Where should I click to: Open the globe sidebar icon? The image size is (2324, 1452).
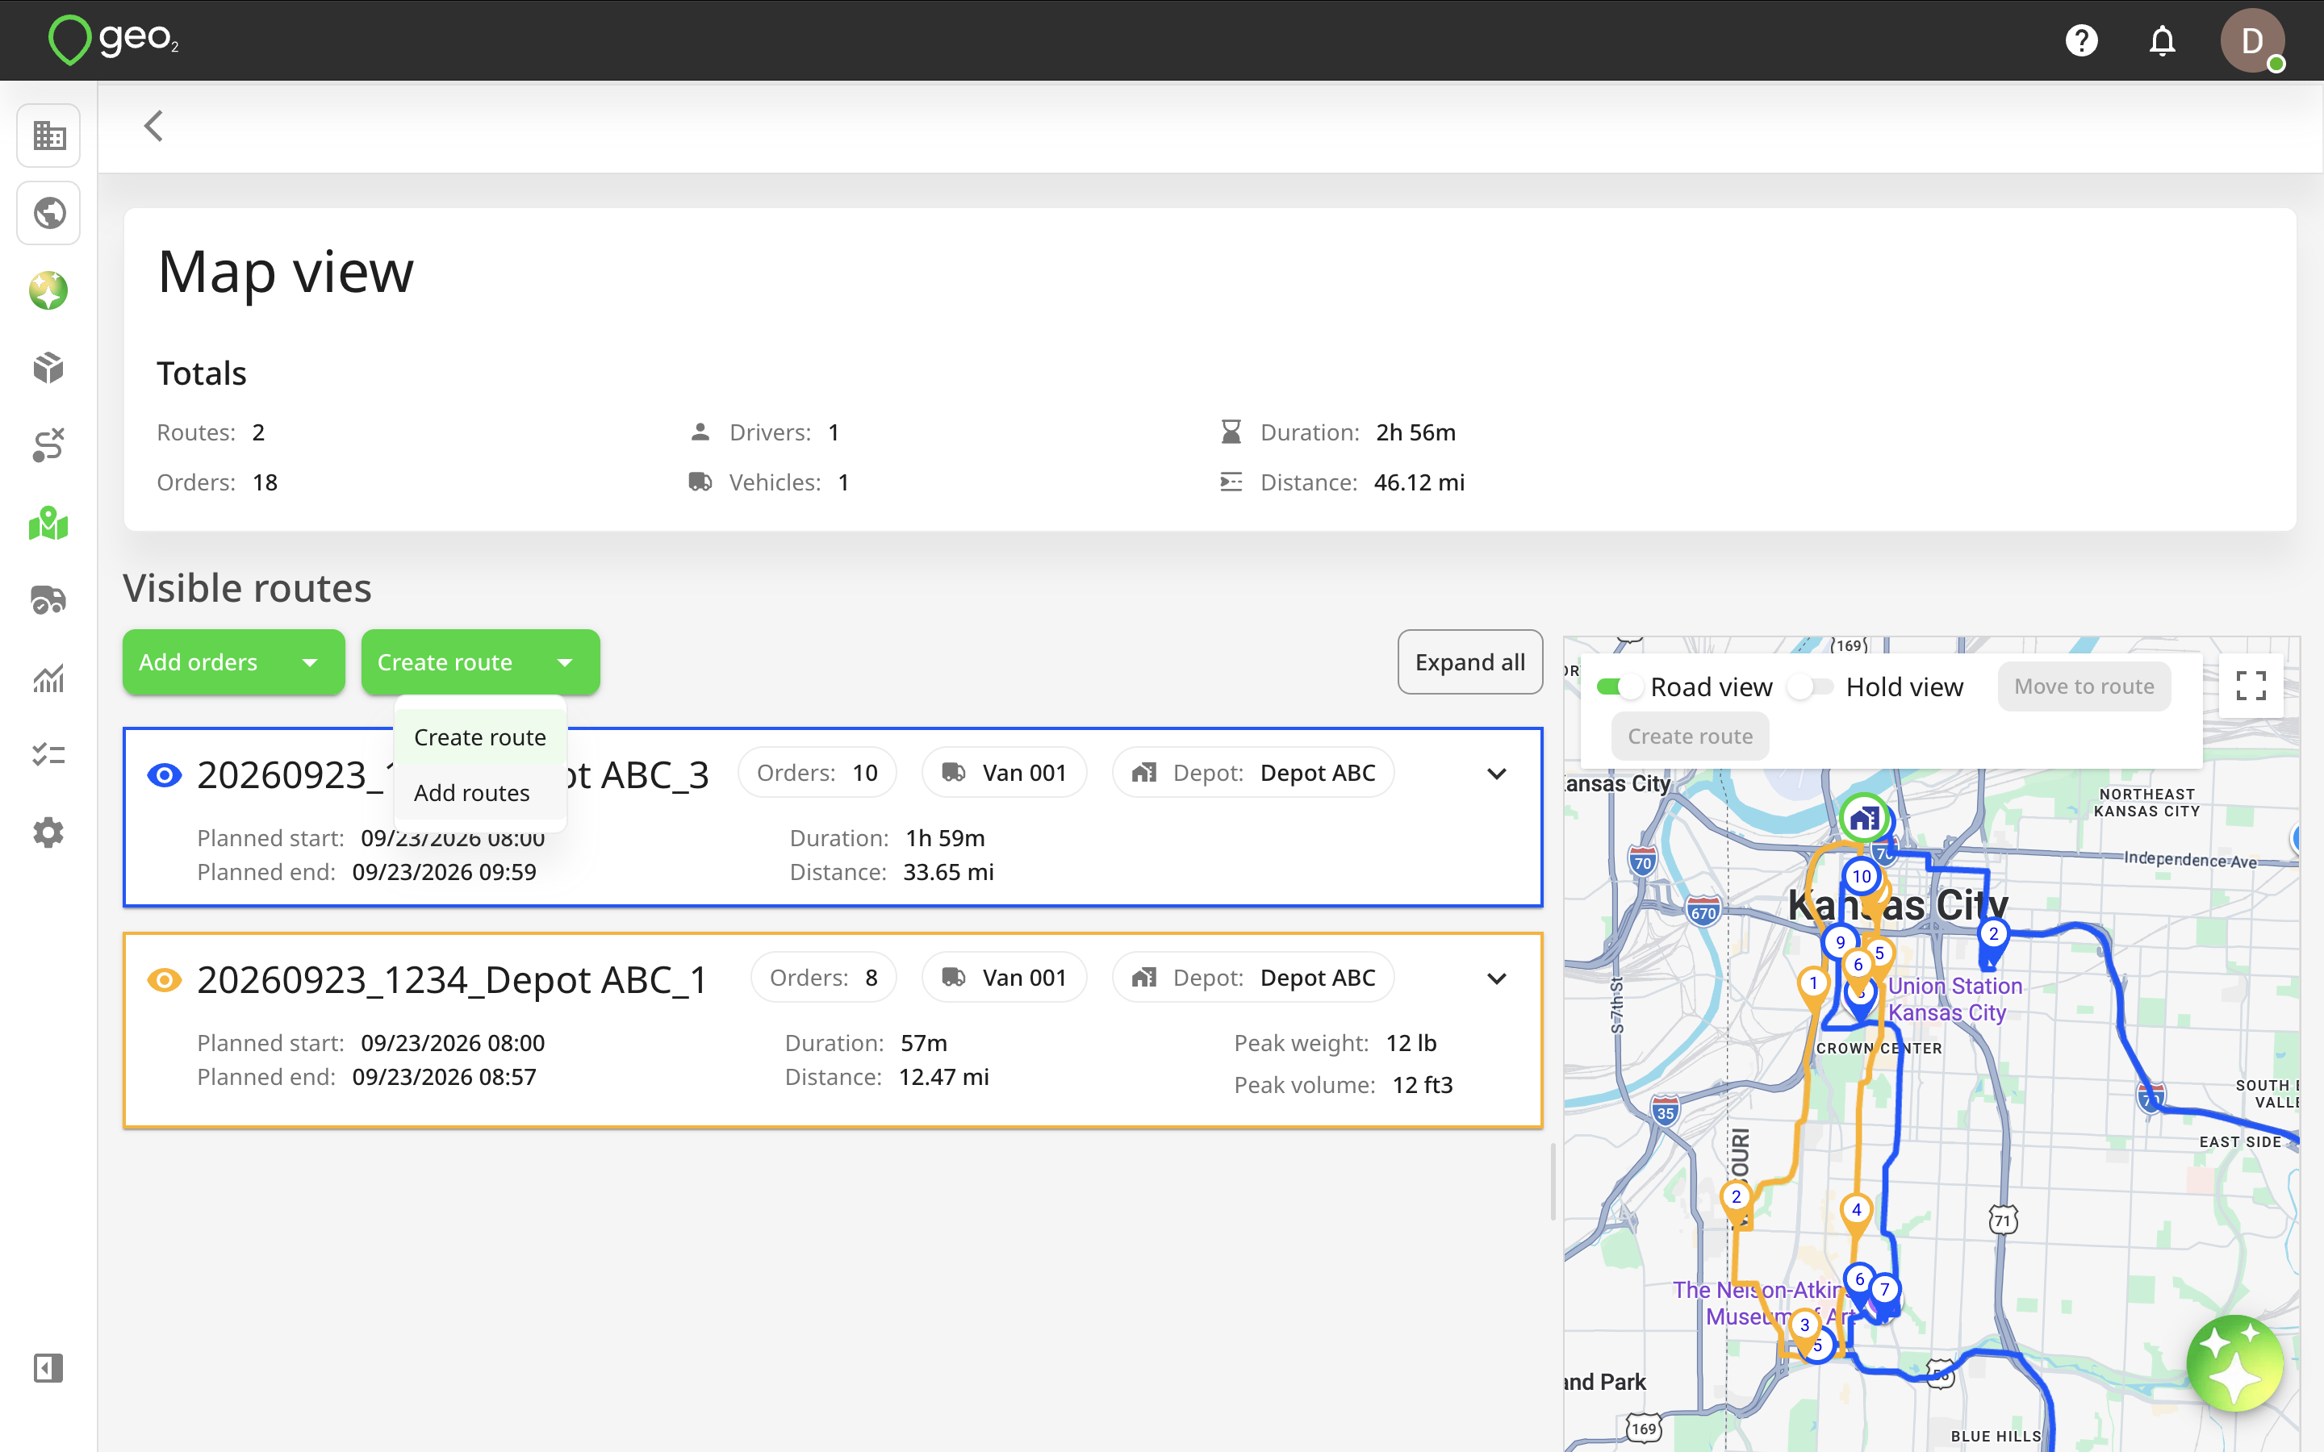[x=49, y=212]
